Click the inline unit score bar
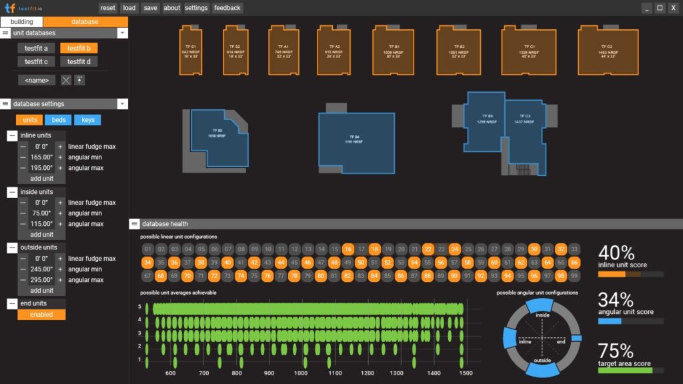The width and height of the screenshot is (683, 384). (631, 274)
